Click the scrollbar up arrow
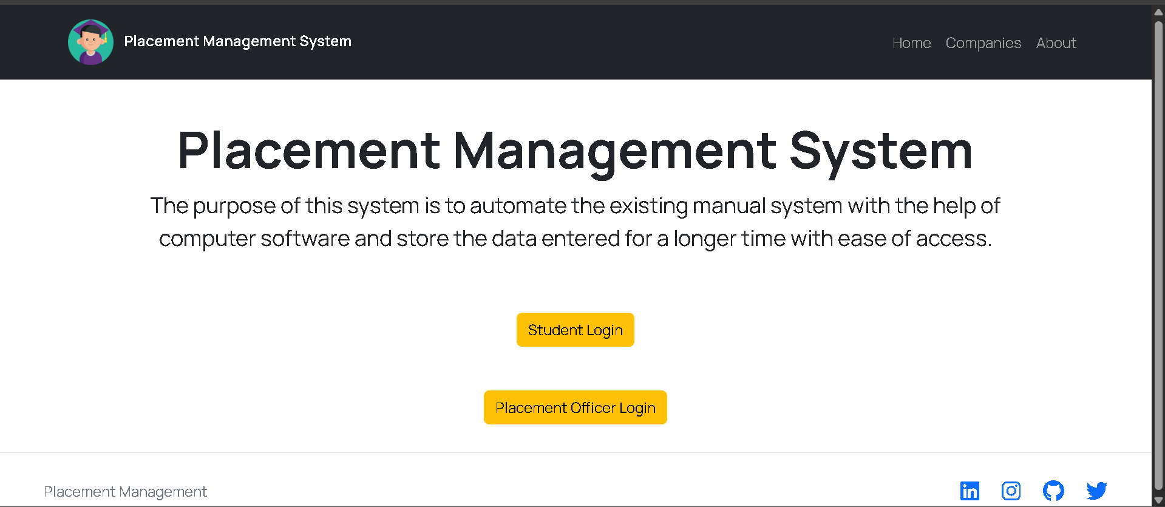 tap(1158, 12)
